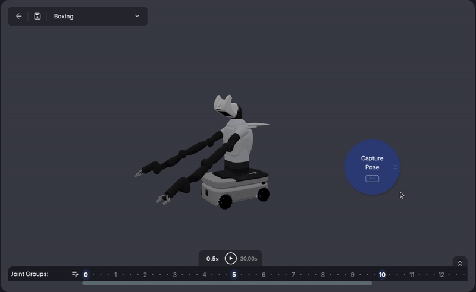Screen dimensions: 476x292
Task: Expand the timeline panel with double chevron
Action: click(x=460, y=264)
